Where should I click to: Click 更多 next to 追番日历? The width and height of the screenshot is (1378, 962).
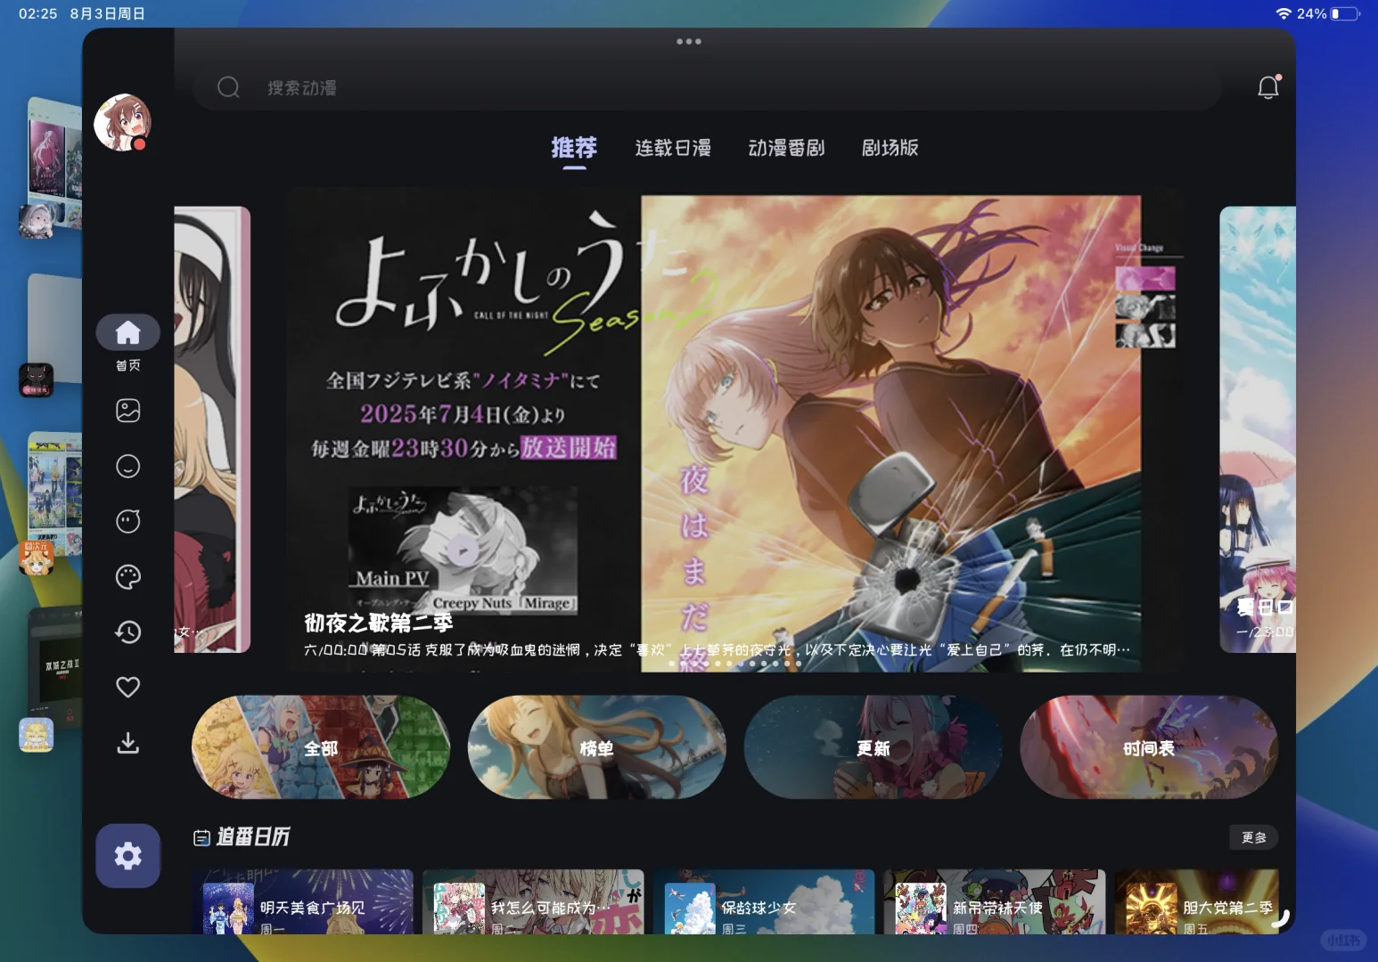pyautogui.click(x=1253, y=837)
